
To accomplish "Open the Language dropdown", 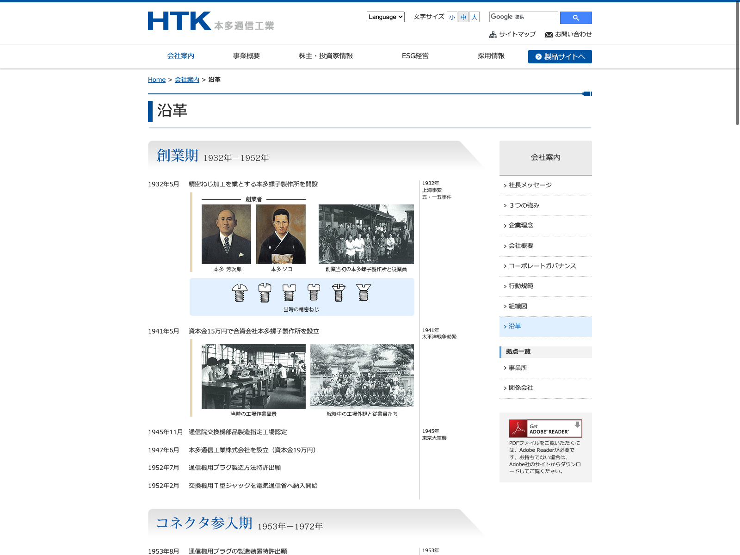I will [x=386, y=17].
